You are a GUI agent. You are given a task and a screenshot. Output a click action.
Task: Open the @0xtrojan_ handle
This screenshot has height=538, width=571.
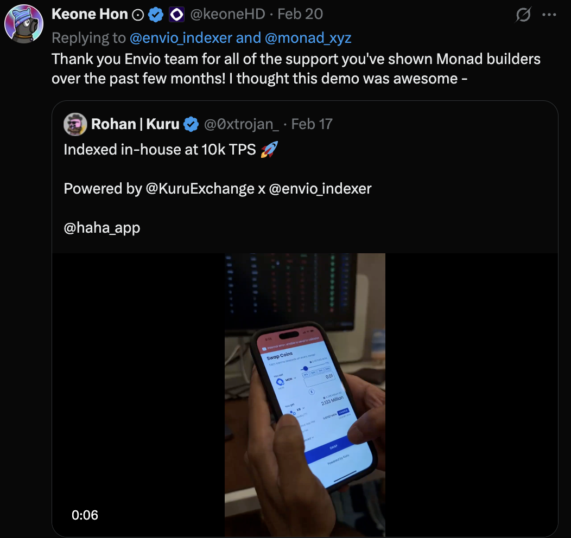pyautogui.click(x=241, y=124)
